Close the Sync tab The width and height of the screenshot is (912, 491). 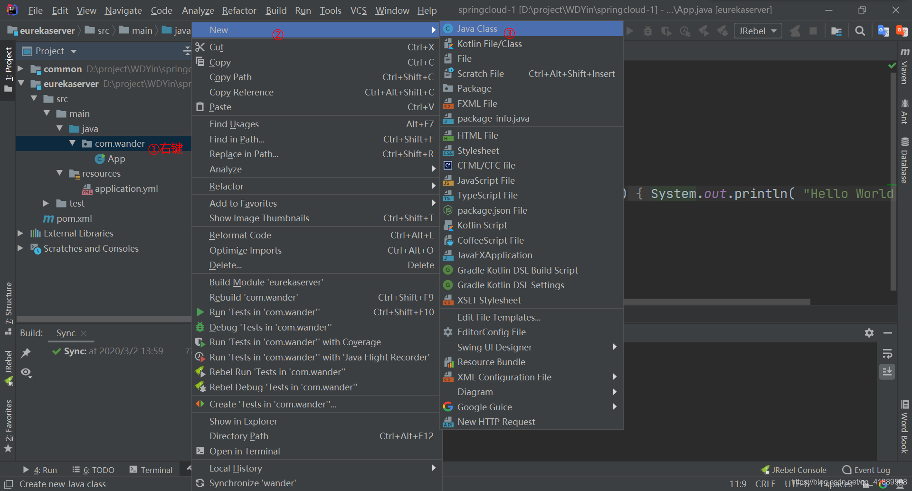coord(84,333)
